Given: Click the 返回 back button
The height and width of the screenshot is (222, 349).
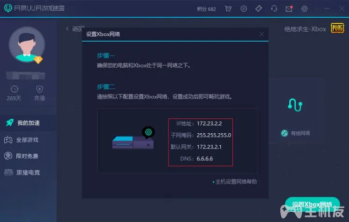Looking at the screenshot, I should coord(75,29).
